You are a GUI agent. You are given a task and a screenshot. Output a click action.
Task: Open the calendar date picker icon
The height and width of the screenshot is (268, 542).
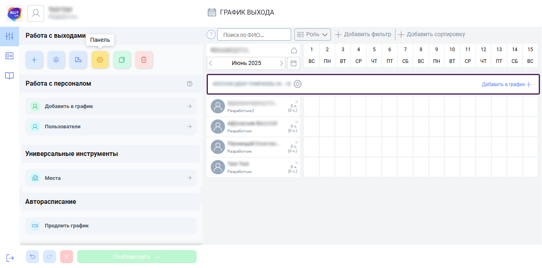pos(294,63)
